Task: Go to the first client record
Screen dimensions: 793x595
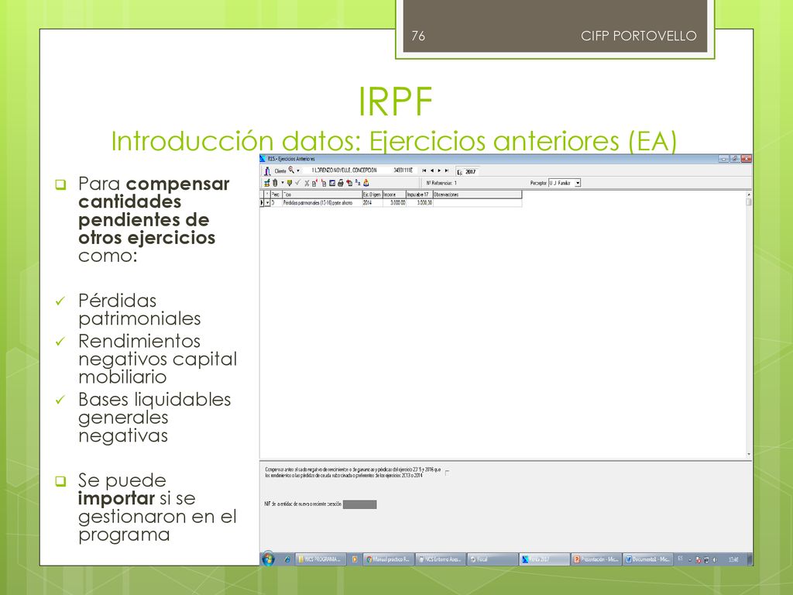Action: click(424, 170)
